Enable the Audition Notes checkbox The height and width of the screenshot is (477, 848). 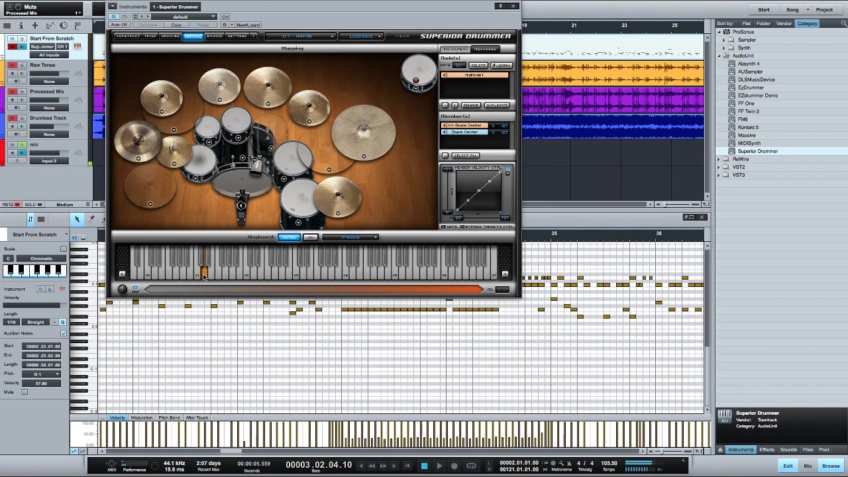(x=64, y=333)
